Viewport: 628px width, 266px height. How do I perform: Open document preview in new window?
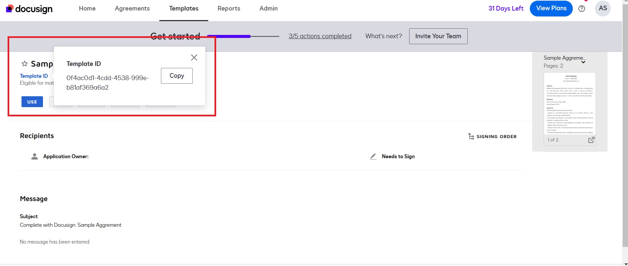pyautogui.click(x=591, y=140)
